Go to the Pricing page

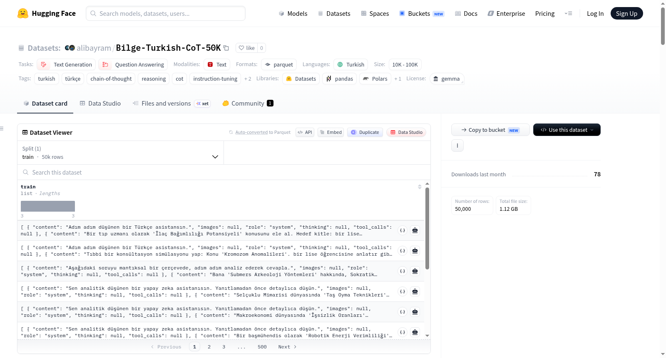tap(545, 13)
